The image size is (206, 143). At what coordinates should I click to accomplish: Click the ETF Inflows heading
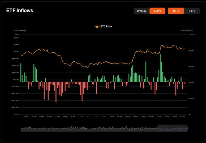click(20, 11)
